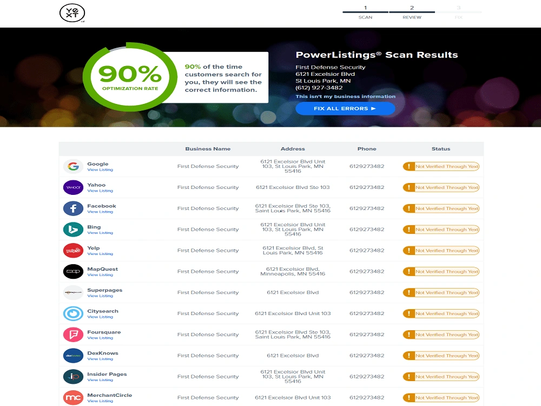This screenshot has width=541, height=406.
Task: Click the Citysearch listing name
Action: [102, 311]
